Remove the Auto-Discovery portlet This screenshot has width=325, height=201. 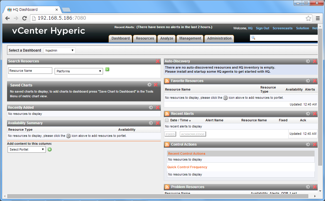coord(315,61)
